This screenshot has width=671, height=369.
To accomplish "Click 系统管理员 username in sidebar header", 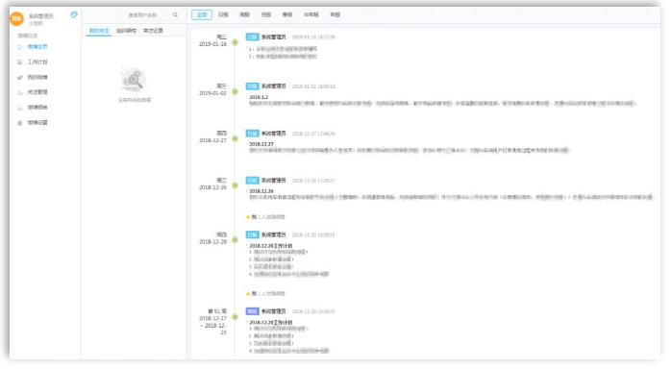I will coord(41,16).
